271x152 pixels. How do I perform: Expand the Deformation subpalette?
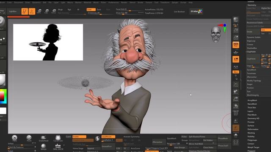pyautogui.click(x=253, y=129)
